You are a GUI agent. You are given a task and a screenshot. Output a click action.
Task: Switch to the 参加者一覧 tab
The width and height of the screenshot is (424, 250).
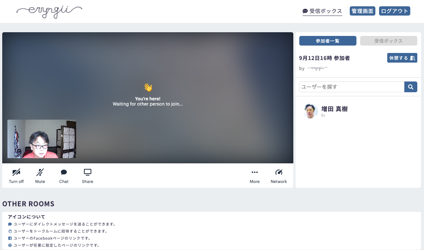click(327, 41)
